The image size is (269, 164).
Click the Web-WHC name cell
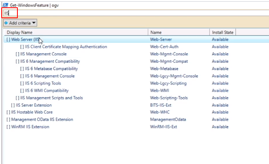point(160,112)
